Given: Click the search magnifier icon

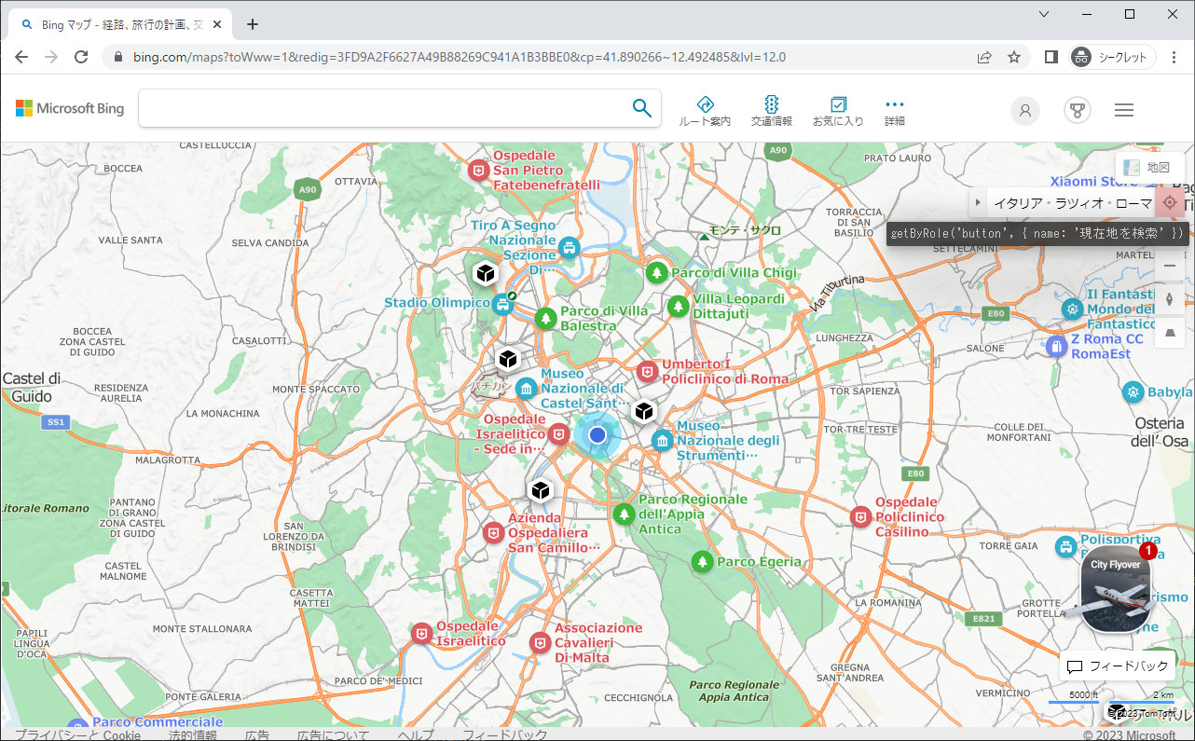Looking at the screenshot, I should [x=642, y=108].
